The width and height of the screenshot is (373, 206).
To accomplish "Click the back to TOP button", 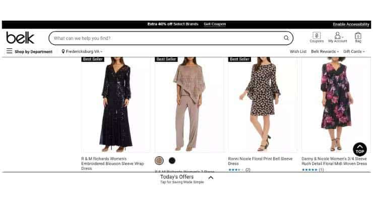I will [360, 149].
